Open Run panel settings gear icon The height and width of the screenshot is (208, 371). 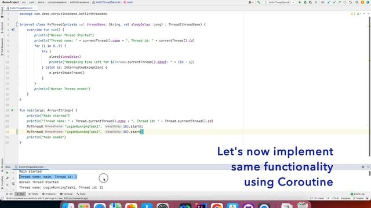(363, 167)
